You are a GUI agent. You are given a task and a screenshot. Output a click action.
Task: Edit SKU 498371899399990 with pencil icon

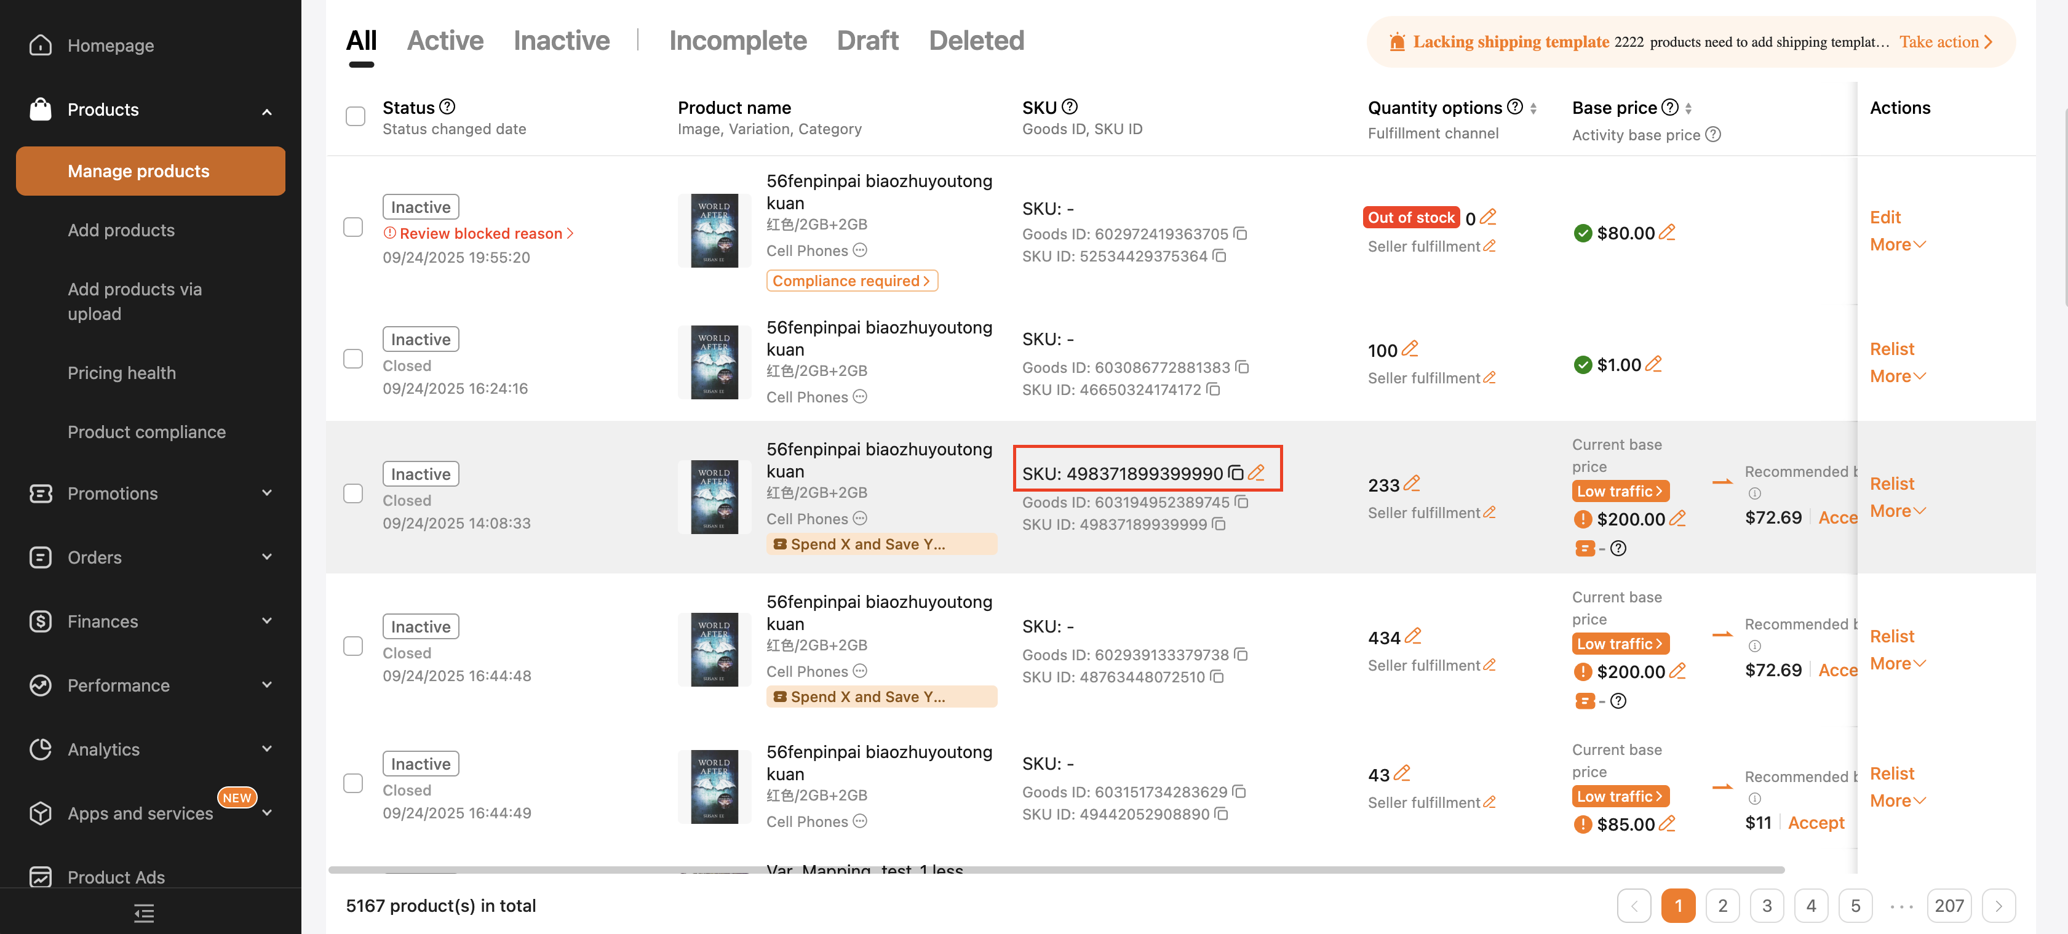(x=1257, y=473)
